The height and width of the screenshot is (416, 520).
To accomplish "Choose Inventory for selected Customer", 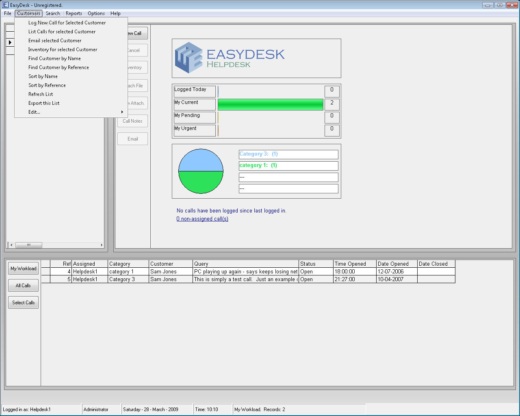I will click(x=71, y=50).
